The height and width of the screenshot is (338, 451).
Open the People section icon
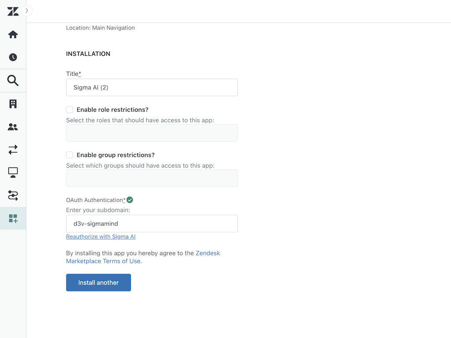click(13, 127)
